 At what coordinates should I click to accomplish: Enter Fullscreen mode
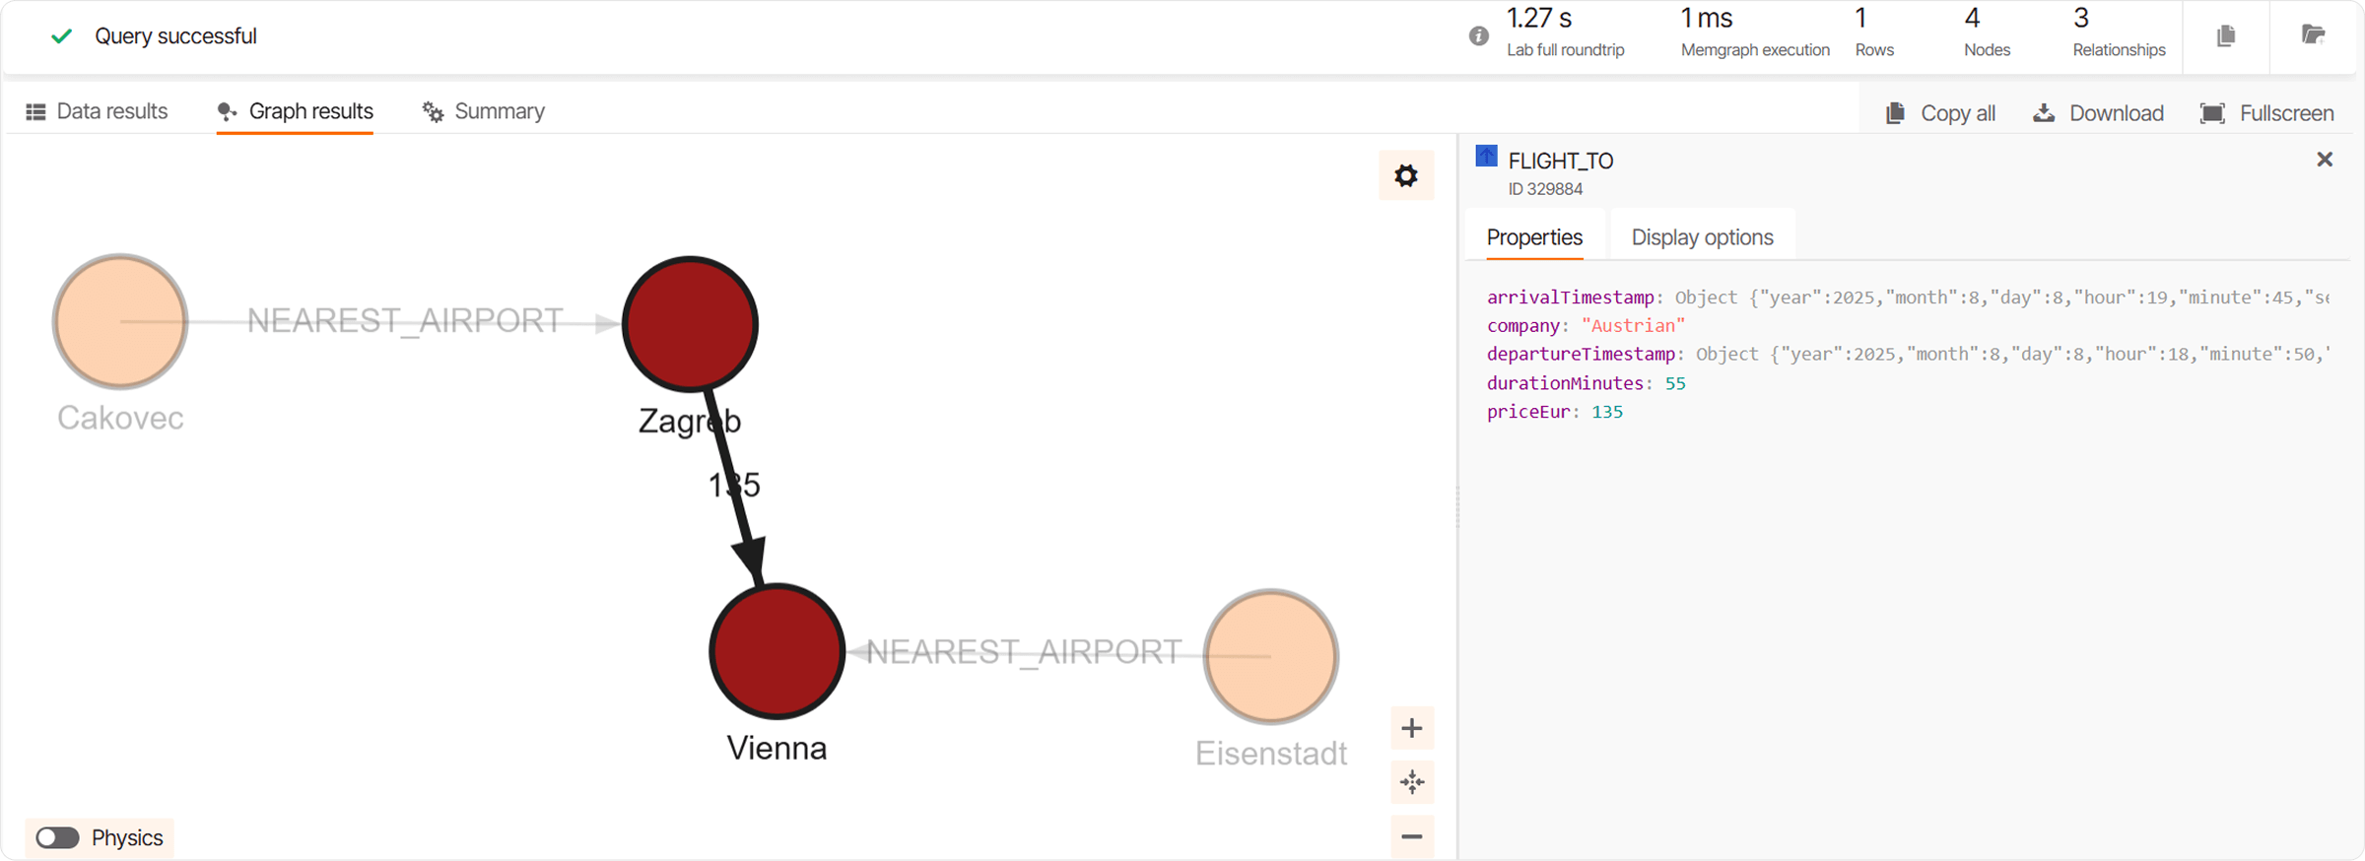[x=2266, y=113]
